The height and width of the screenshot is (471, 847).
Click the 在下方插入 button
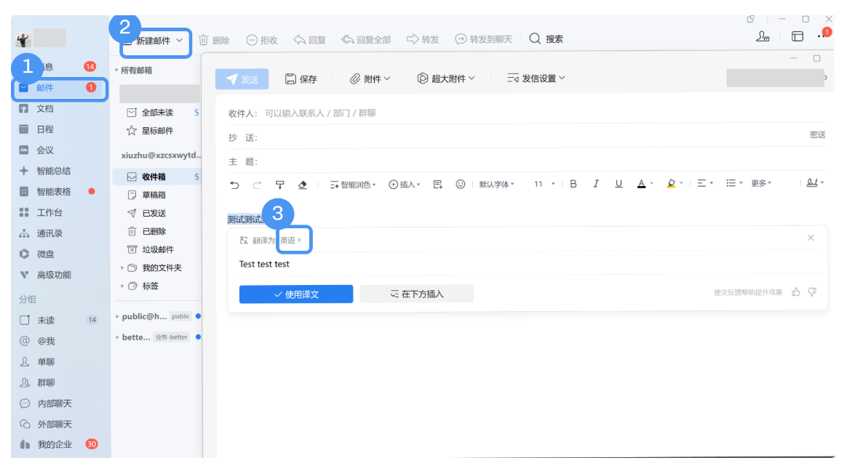pos(416,294)
